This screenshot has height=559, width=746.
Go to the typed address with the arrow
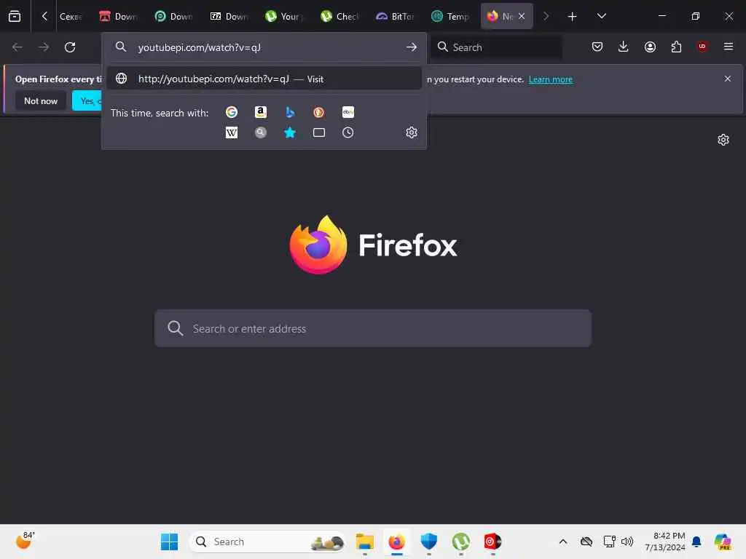coord(412,47)
